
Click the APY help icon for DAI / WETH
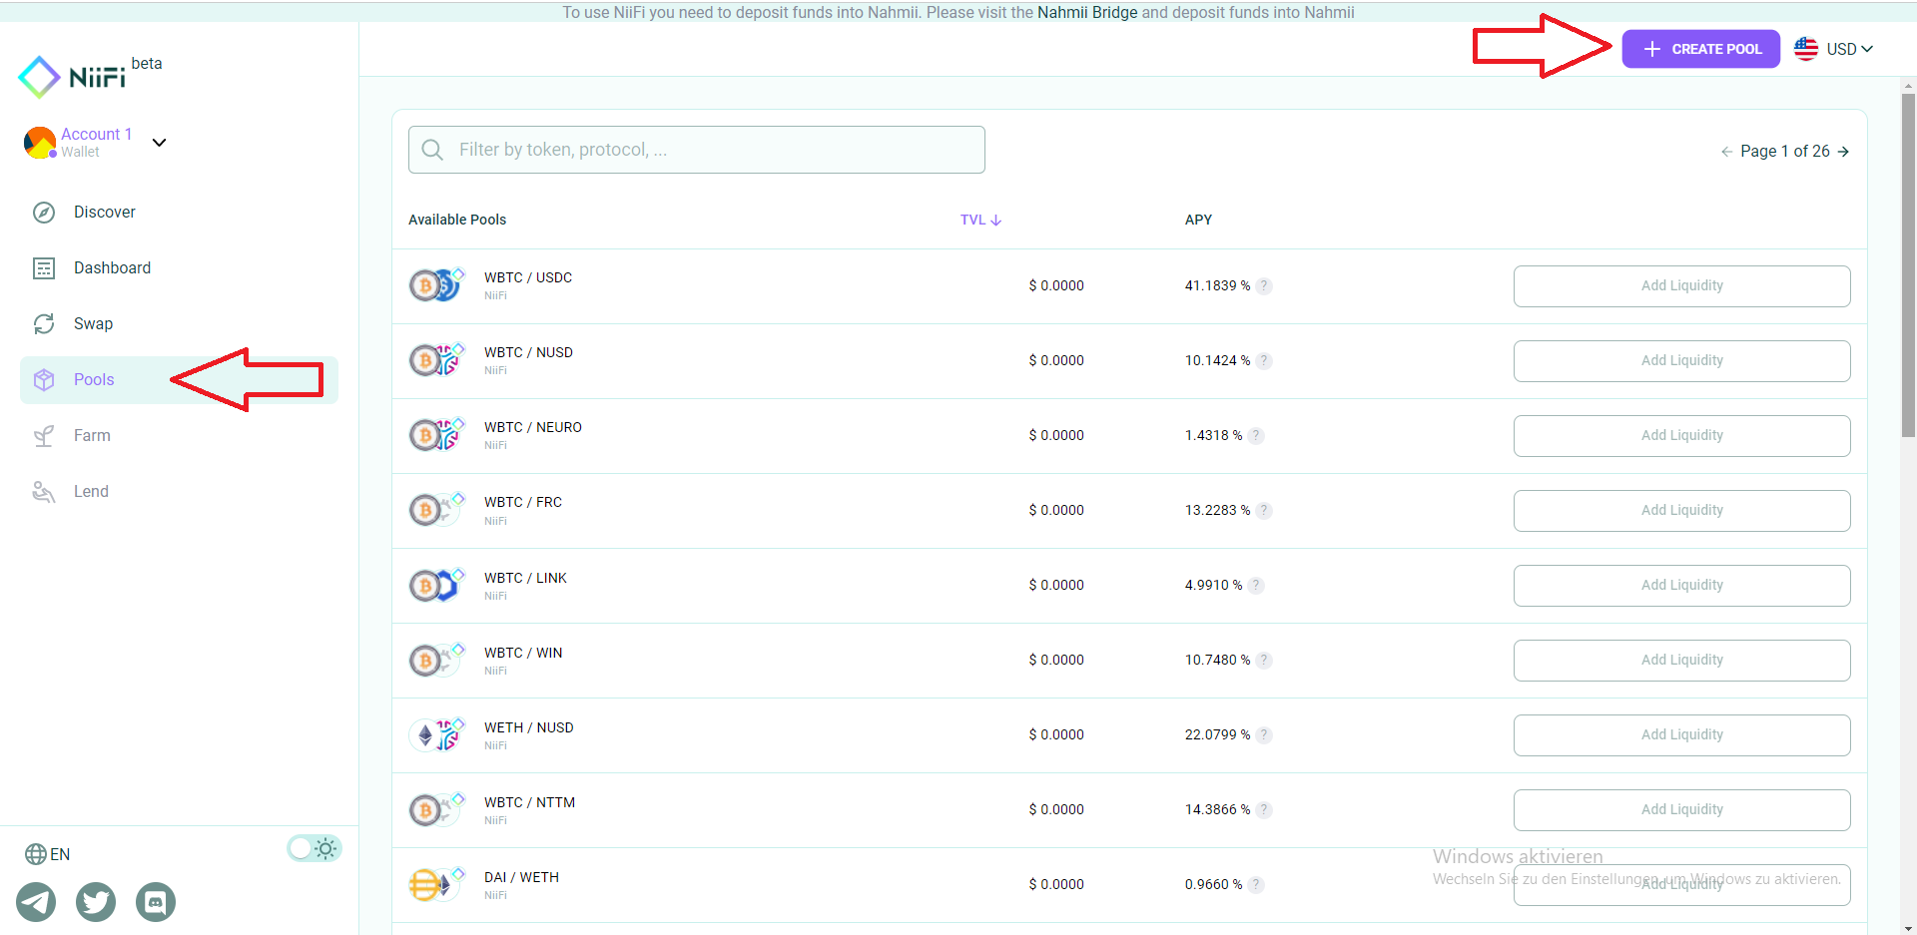[1256, 884]
